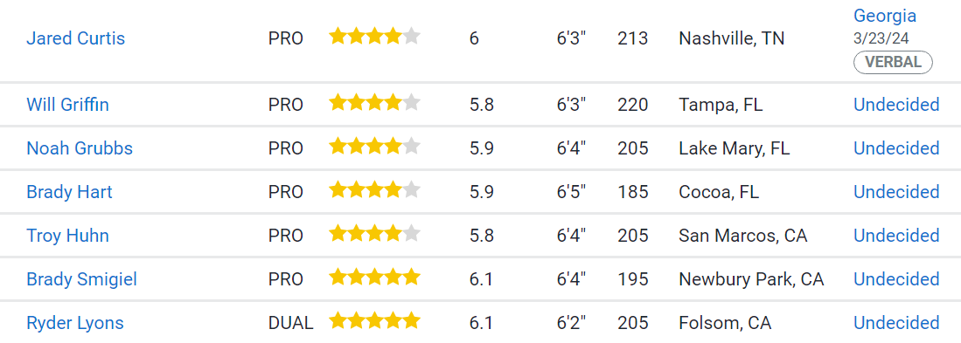The width and height of the screenshot is (961, 343).
Task: Click Brady Smigiel five-star rating icons
Action: 374,278
